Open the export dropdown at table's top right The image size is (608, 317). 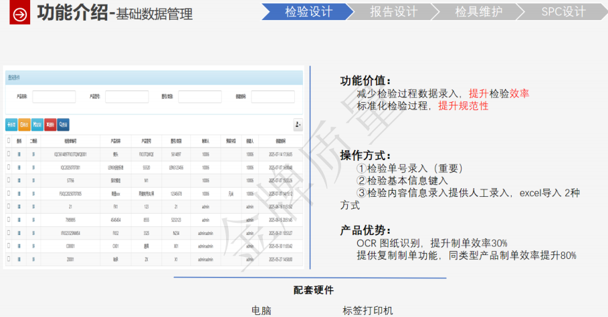pyautogui.click(x=298, y=125)
